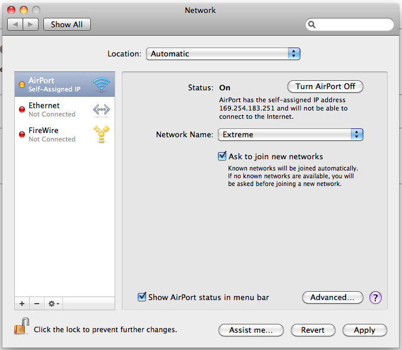Click the Apply button
Viewport: 402px width, 350px height.
point(365,330)
